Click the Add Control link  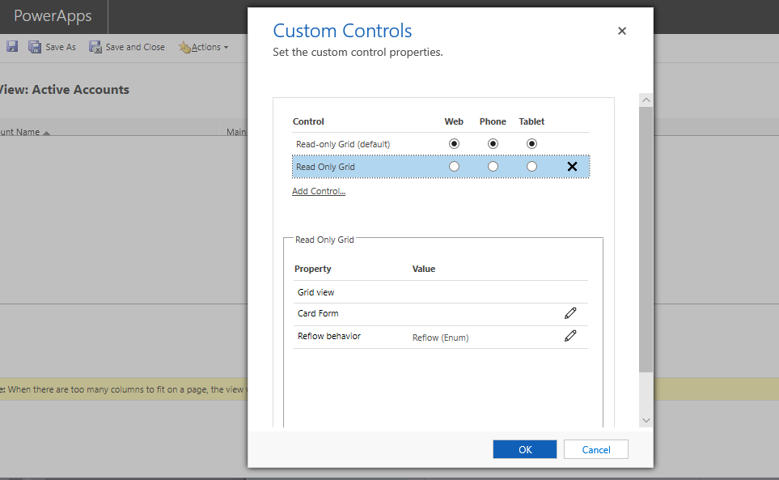(319, 191)
